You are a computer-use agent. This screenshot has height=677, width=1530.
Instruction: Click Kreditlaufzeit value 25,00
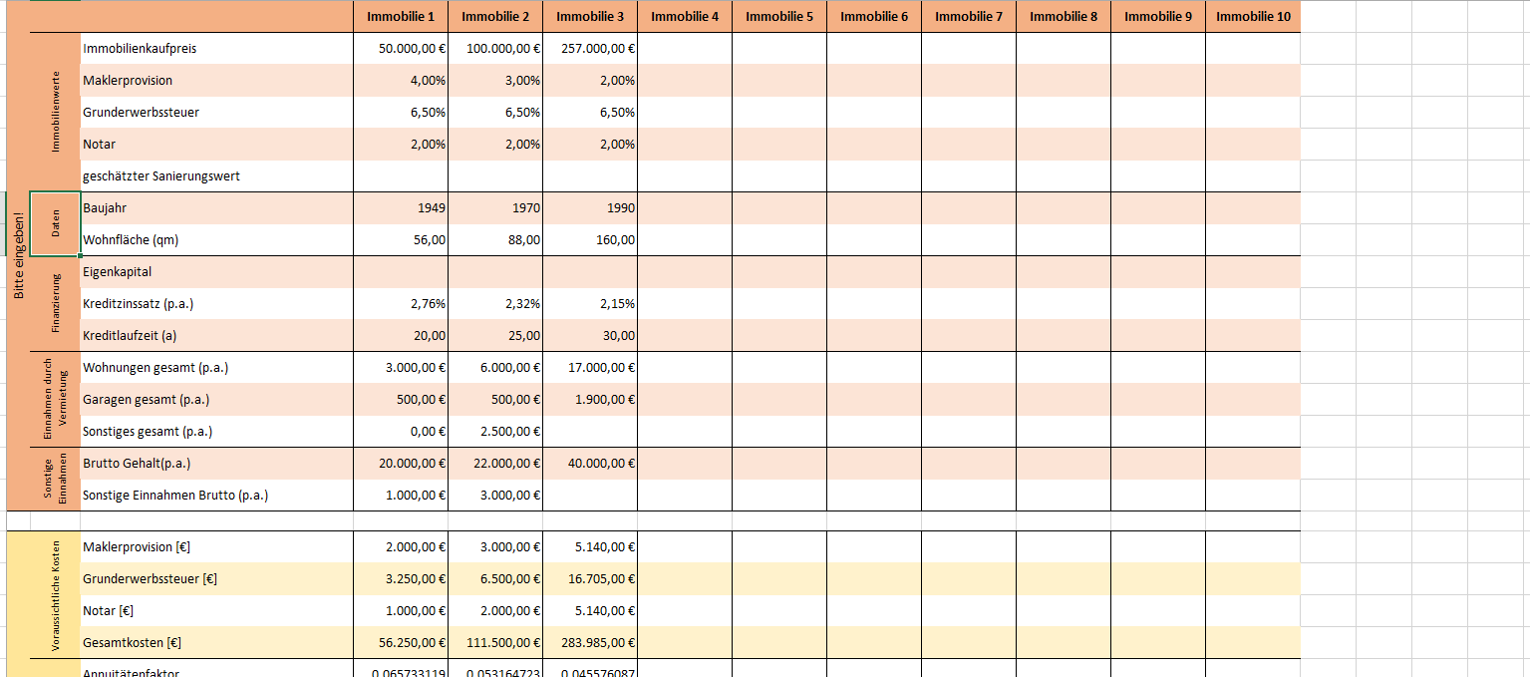point(495,335)
